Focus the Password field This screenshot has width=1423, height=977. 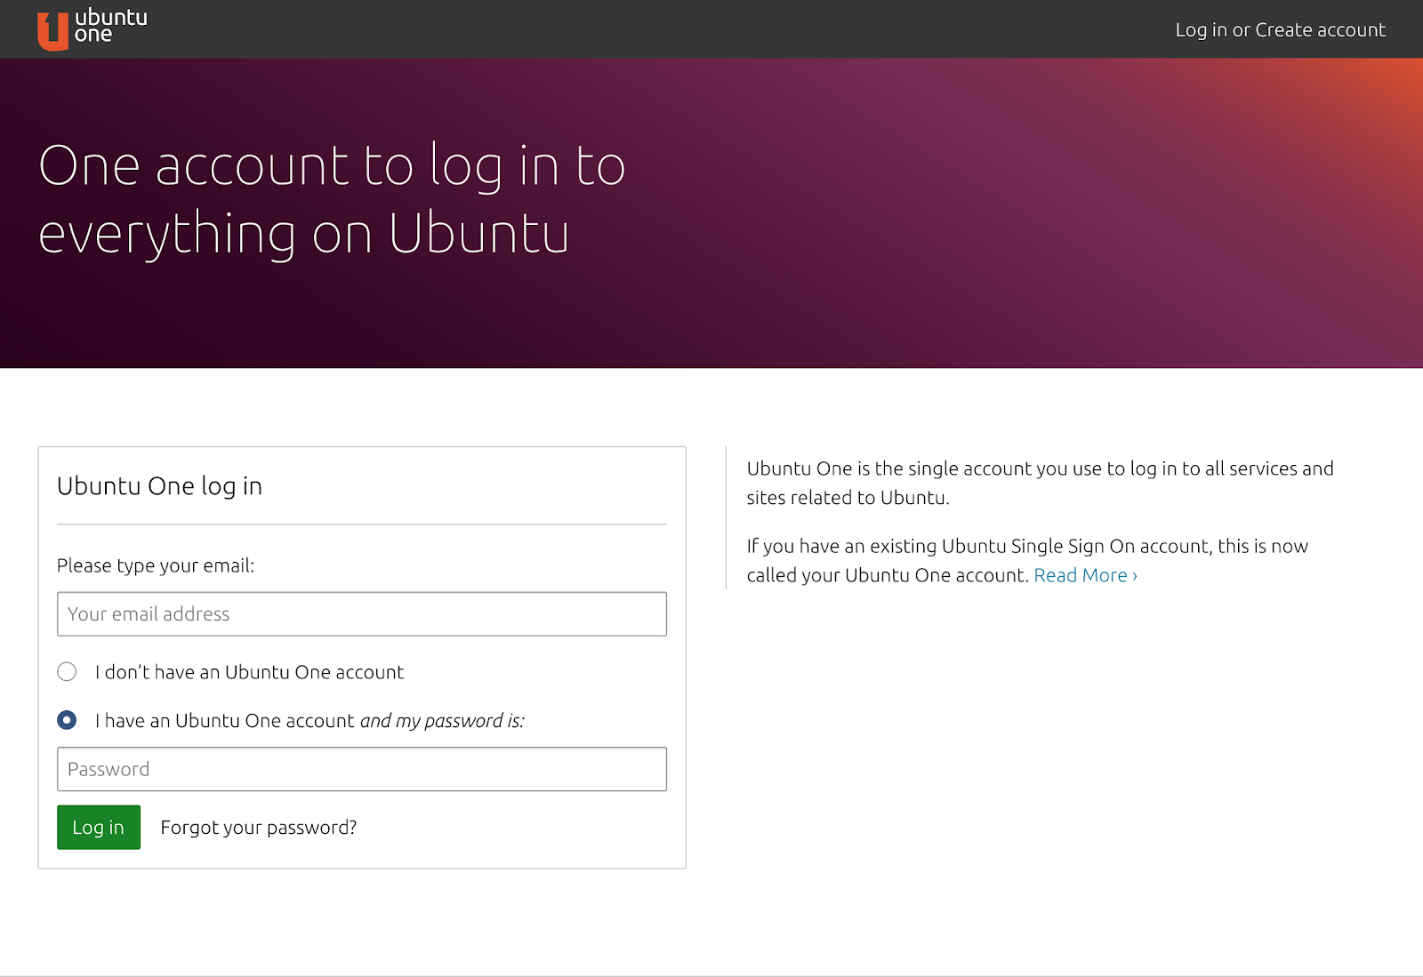pyautogui.click(x=362, y=769)
